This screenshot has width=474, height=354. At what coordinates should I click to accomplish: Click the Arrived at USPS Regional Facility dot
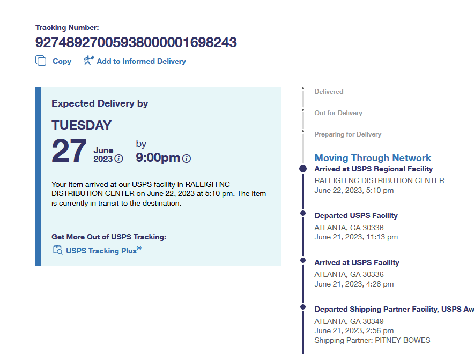(303, 169)
